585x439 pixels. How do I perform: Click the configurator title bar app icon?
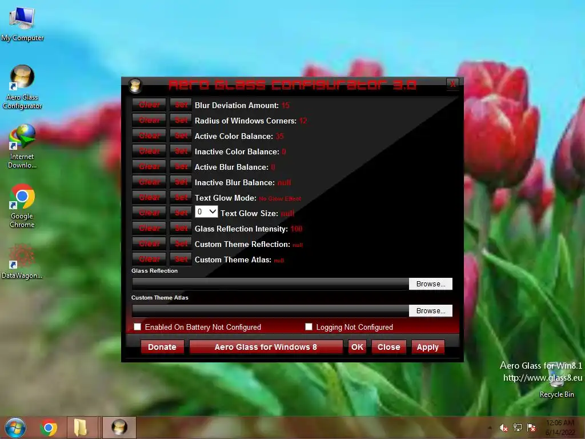coord(135,86)
